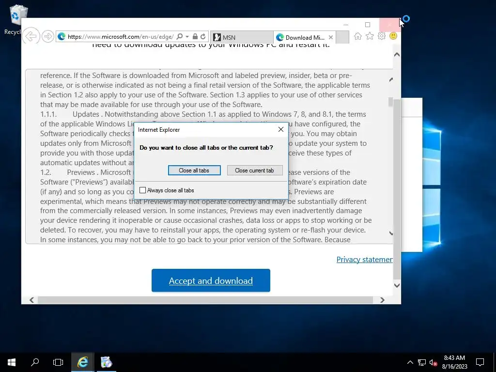
Task: Maximize the Internet Explorer window
Action: coord(368,25)
